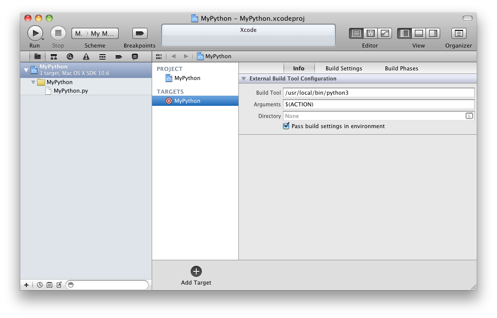Viewport: 497px width, 318px height.
Task: Uncheck Pass build settings in environment
Action: pos(286,126)
